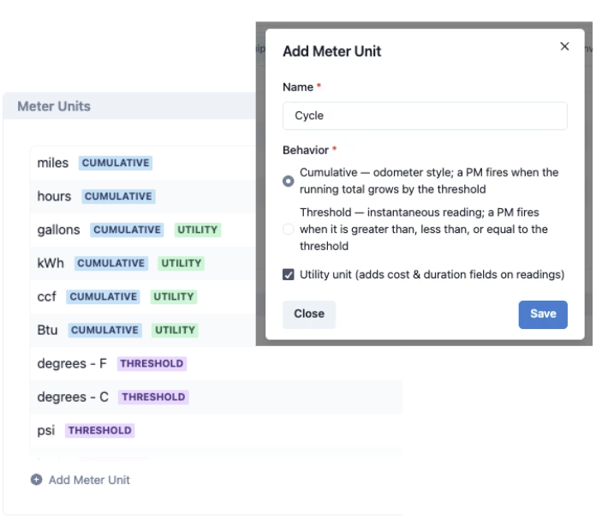Click the CUMULATIVE badge next to miles
Screen dimensions: 596x520
tap(116, 163)
